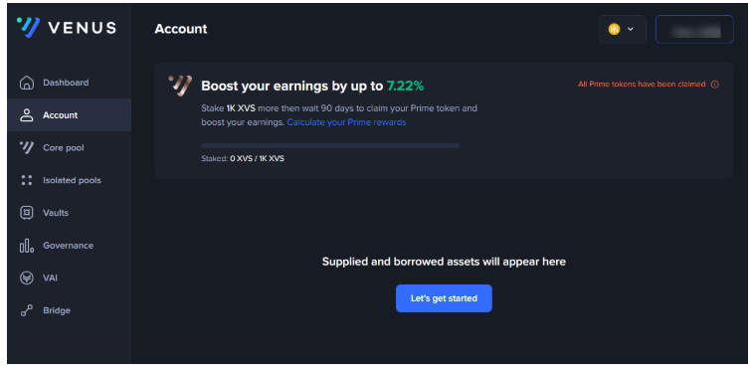Open the Isolated pools menu item
754x370 pixels.
pyautogui.click(x=70, y=180)
